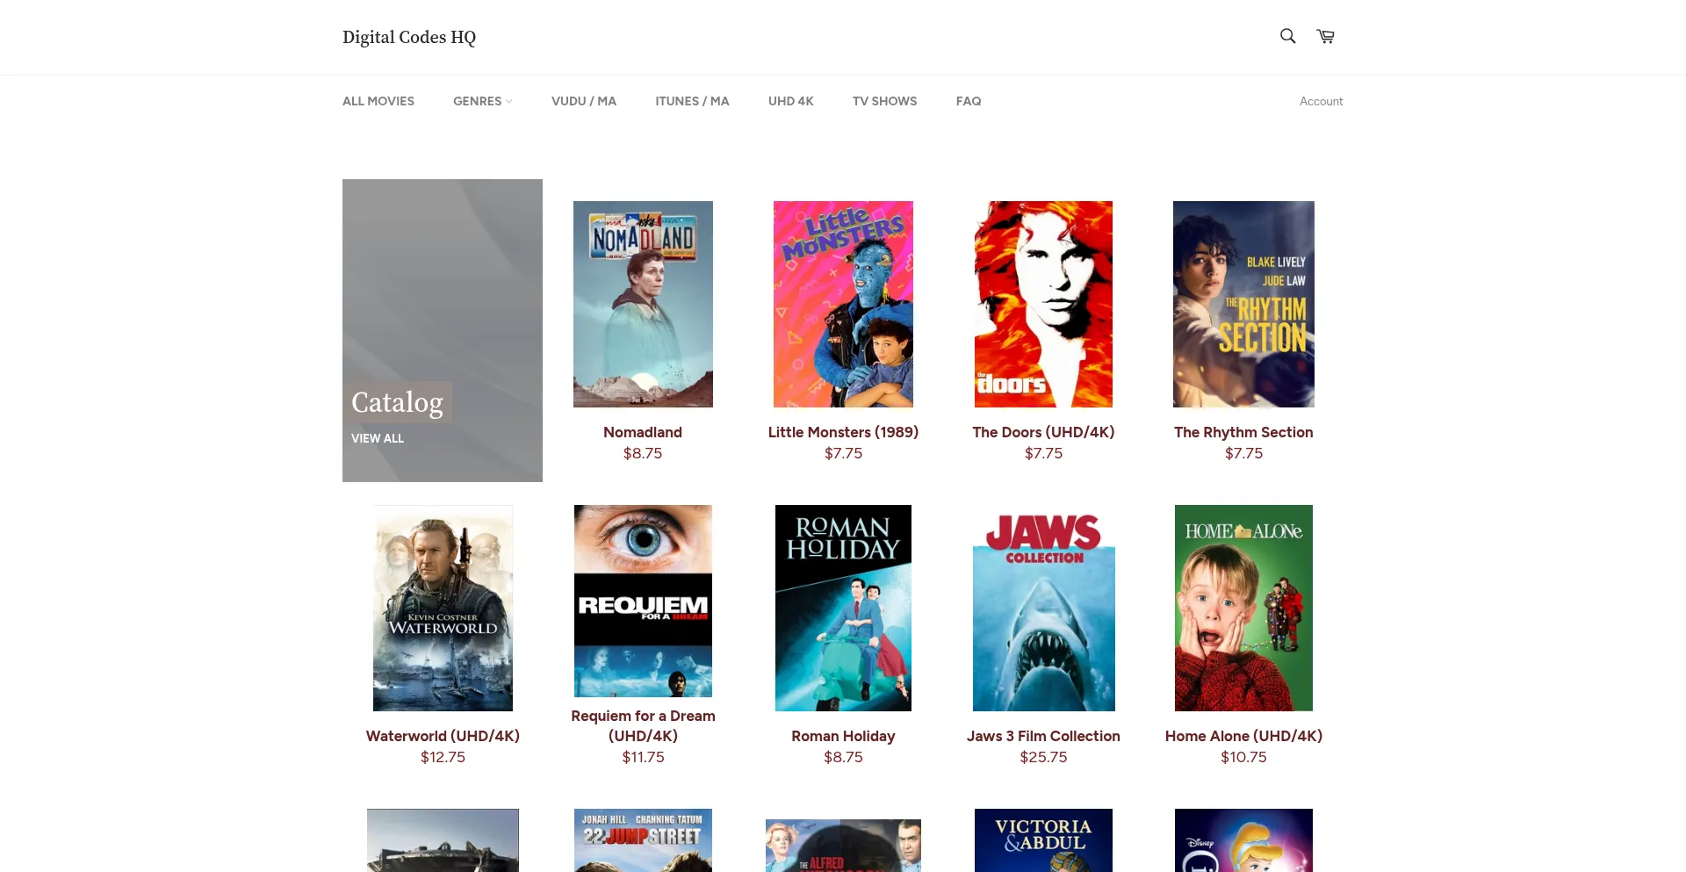
Task: Open the search magnifier icon
Action: click(1287, 36)
